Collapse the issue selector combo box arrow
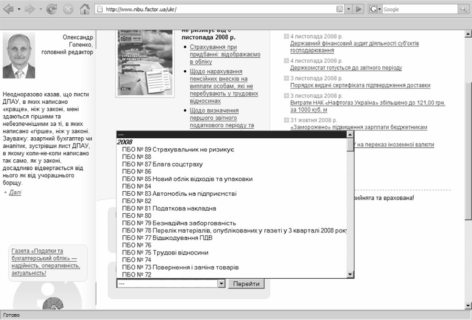The height and width of the screenshot is (320, 472). pos(221,283)
